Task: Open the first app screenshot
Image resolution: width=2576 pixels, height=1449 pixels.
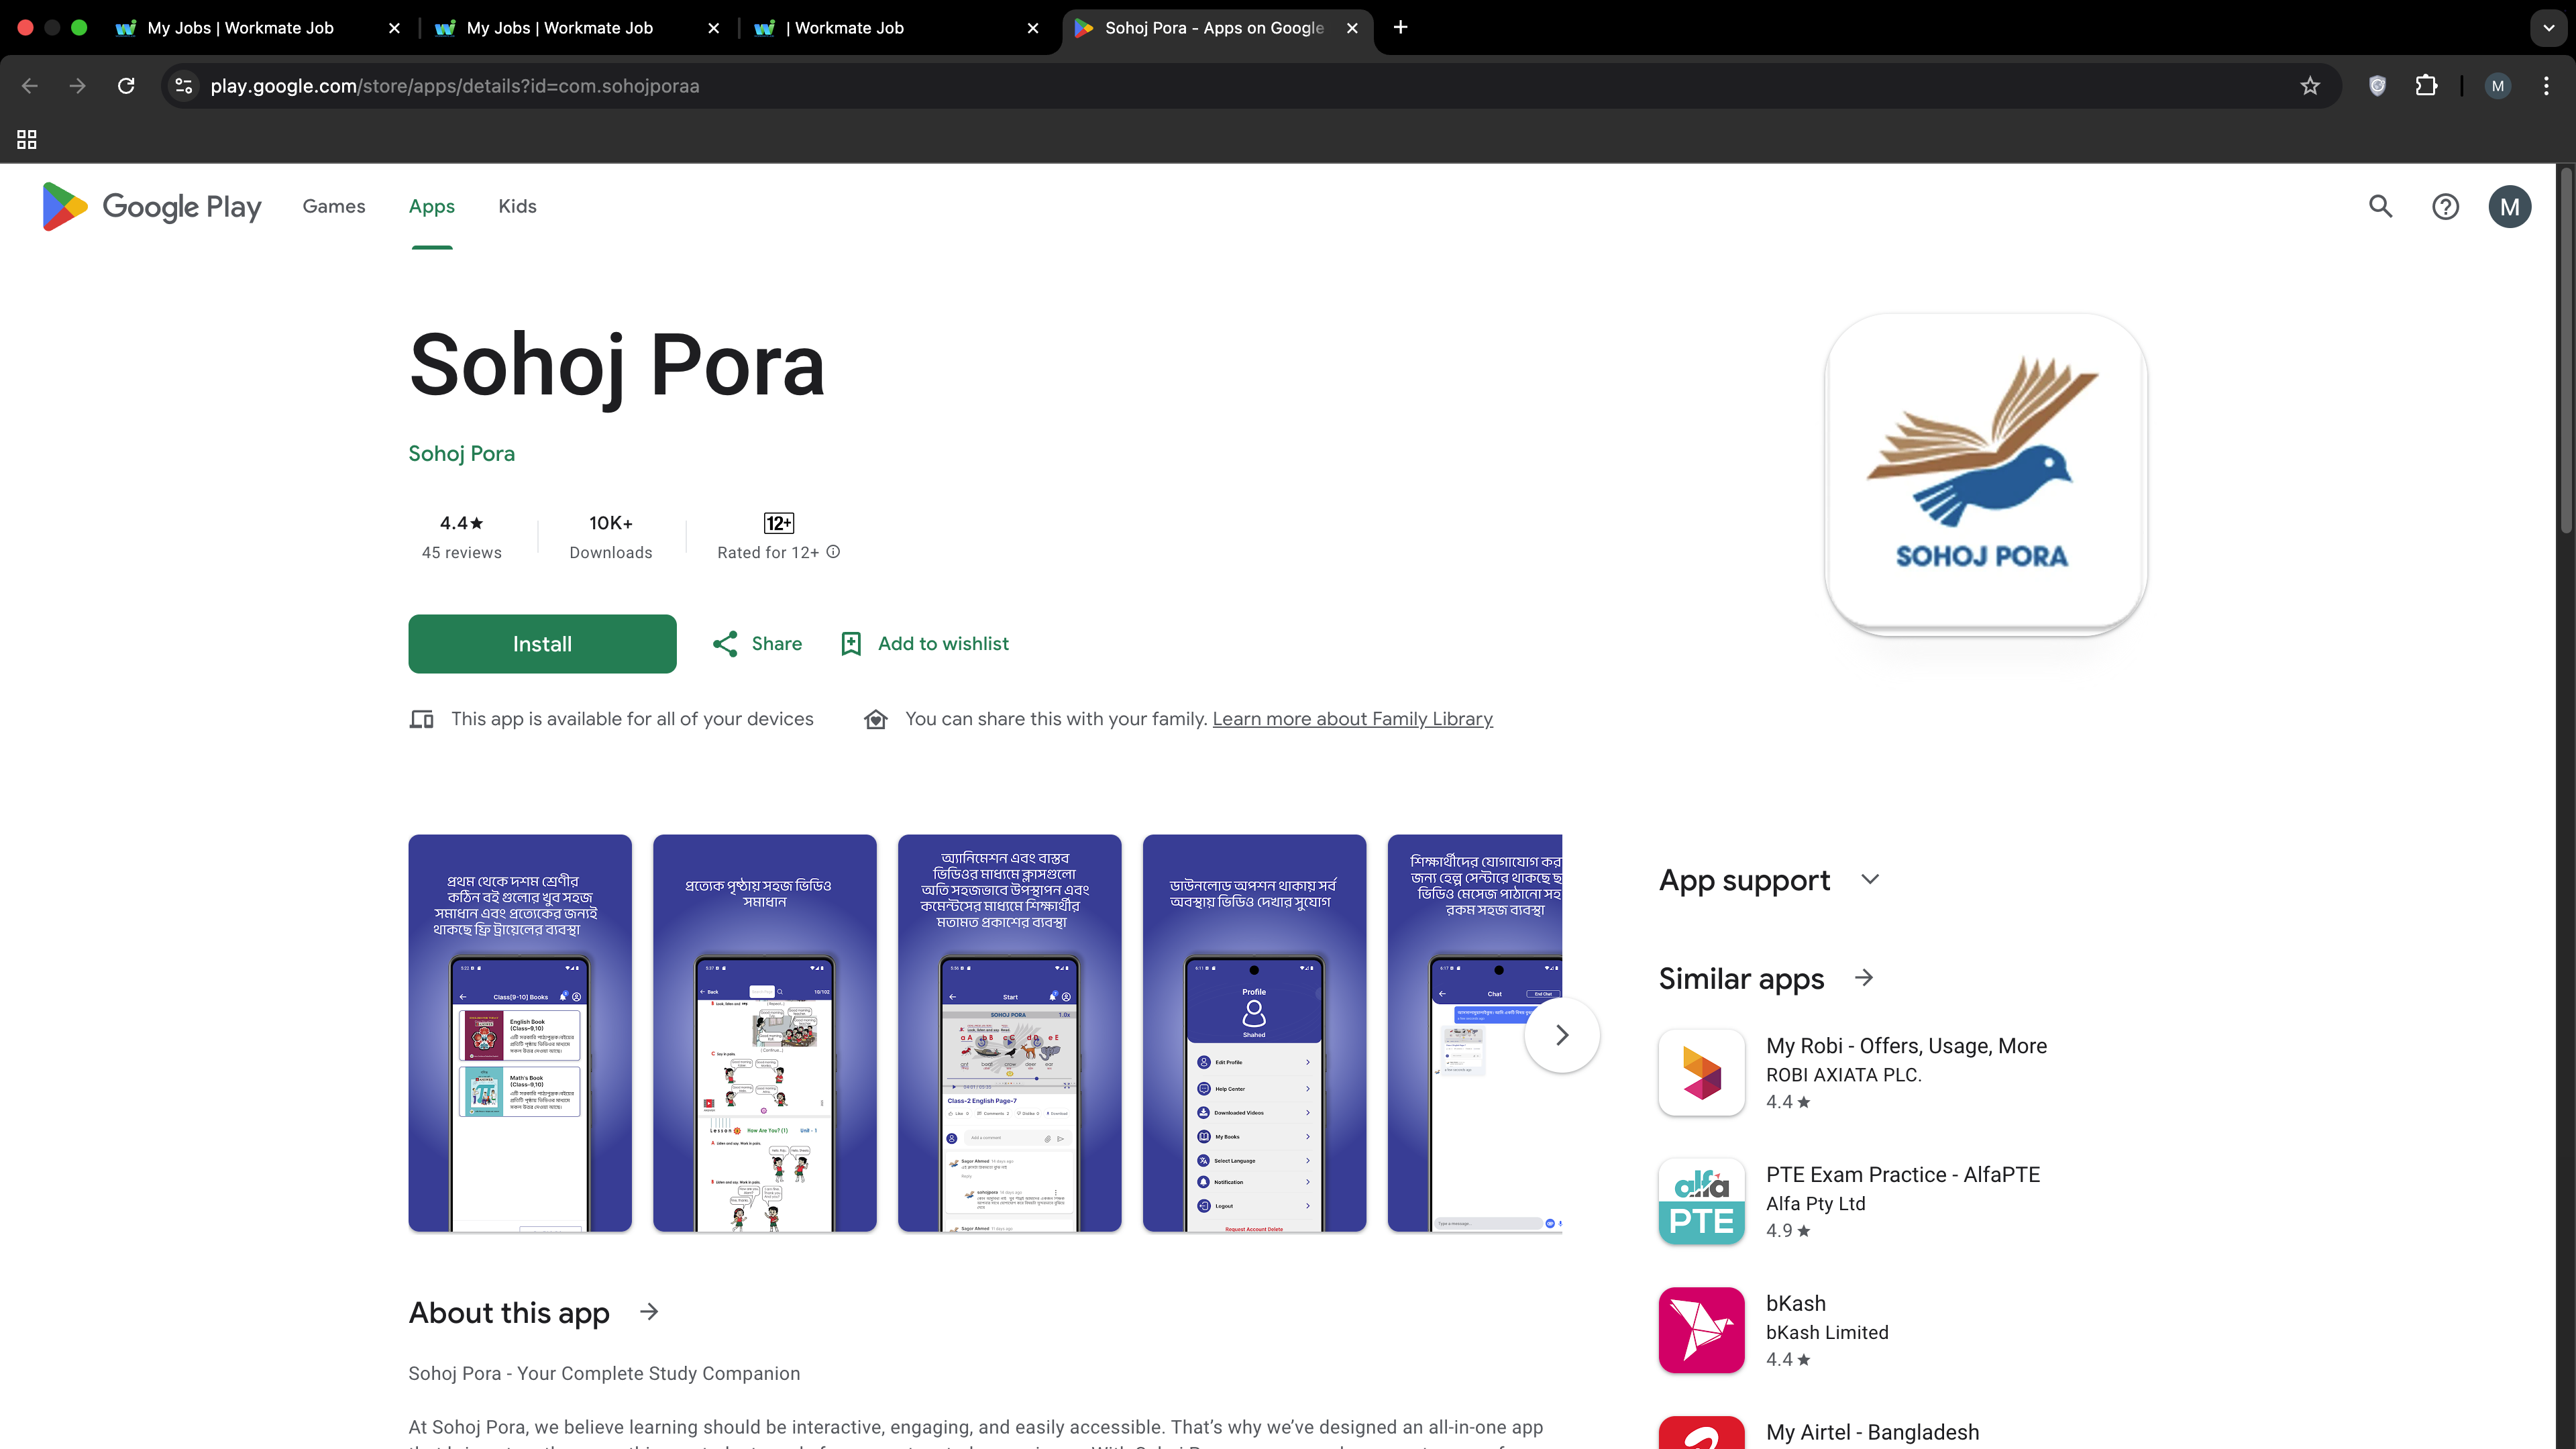Action: (520, 1033)
